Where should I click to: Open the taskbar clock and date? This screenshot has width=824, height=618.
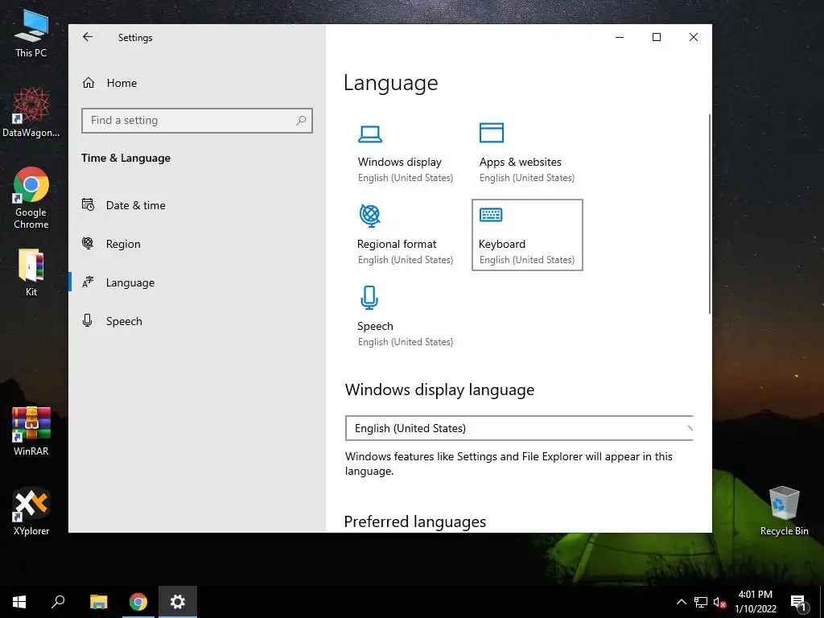(755, 602)
